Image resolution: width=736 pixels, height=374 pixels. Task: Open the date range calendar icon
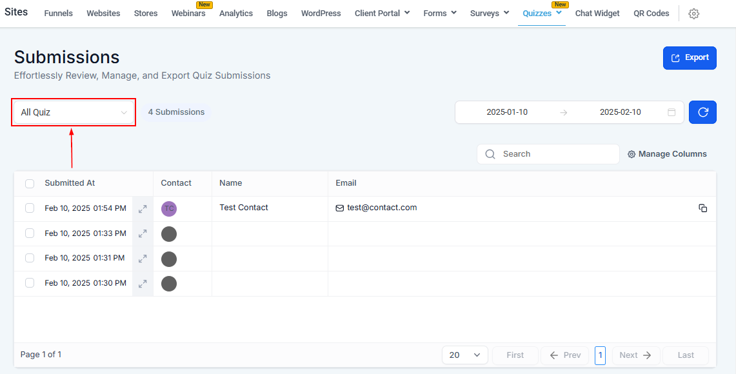[x=671, y=112]
